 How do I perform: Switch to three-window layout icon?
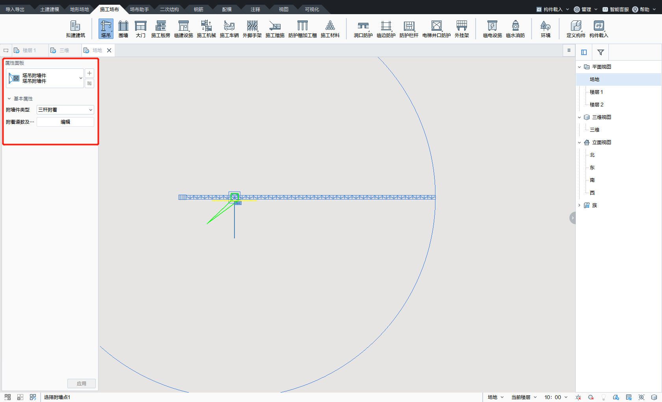[x=33, y=397]
